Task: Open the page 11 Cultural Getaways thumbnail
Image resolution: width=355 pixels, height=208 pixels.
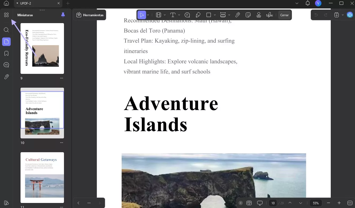Action: point(42,177)
